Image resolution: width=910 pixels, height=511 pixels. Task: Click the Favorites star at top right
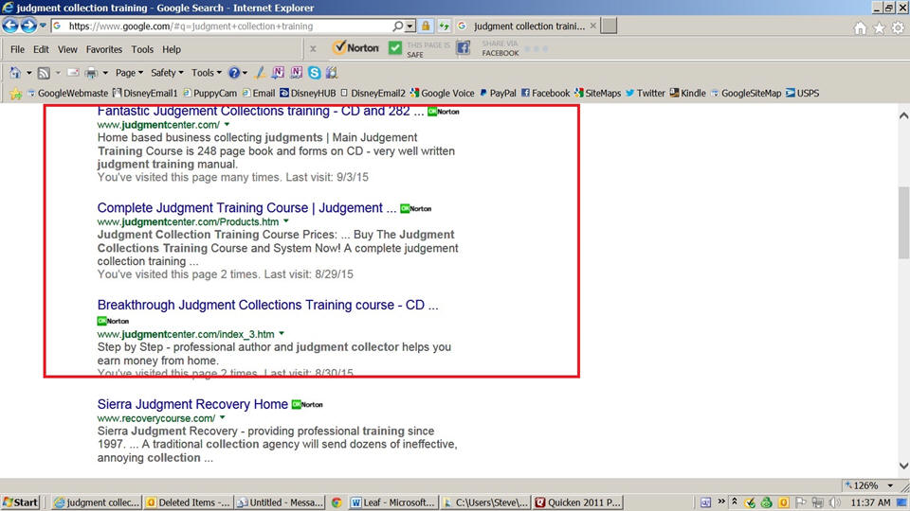pos(879,27)
